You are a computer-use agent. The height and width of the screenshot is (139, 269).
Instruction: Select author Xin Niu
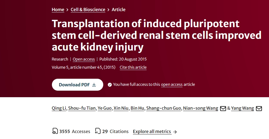(121, 108)
